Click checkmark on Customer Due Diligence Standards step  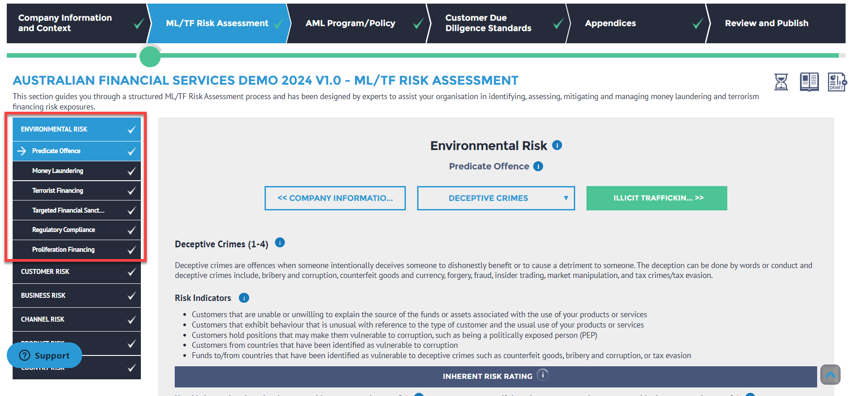[558, 23]
